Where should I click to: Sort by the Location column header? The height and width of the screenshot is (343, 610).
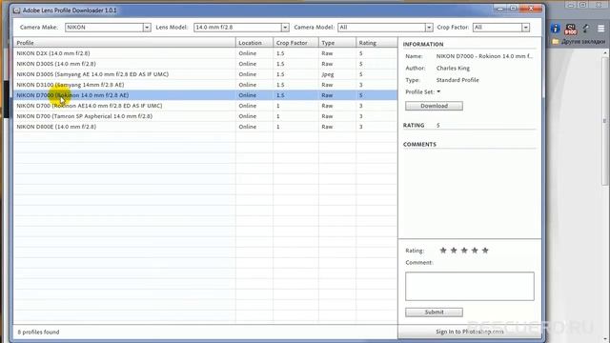[x=254, y=43]
